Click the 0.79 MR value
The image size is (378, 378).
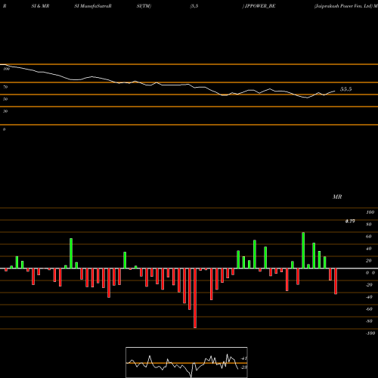[x=350, y=222]
